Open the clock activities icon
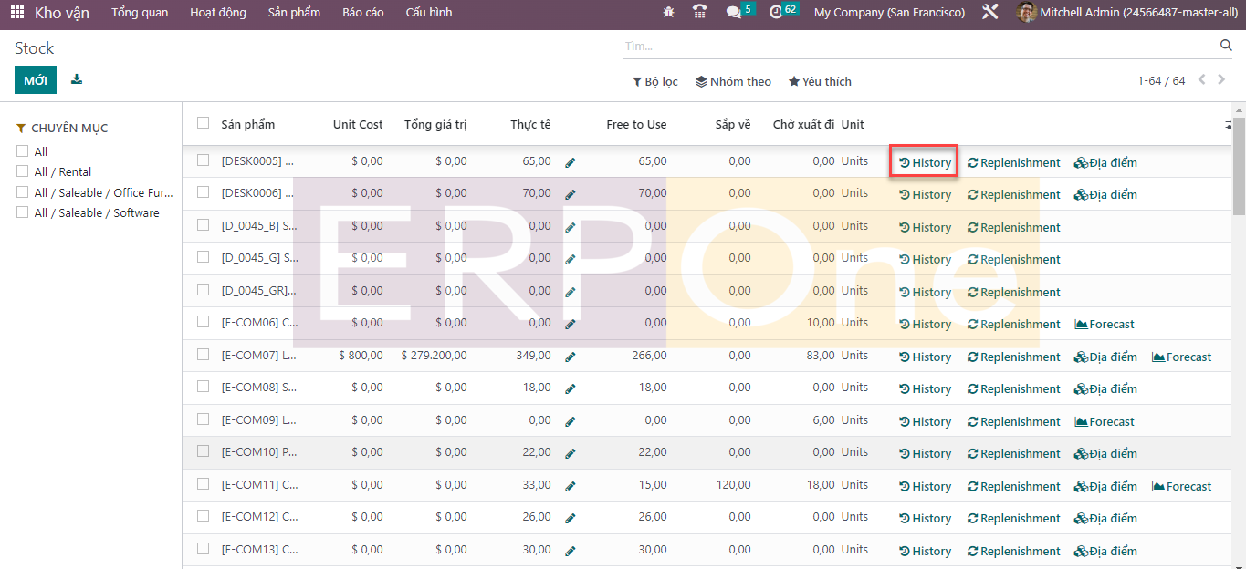The image size is (1246, 569). click(776, 13)
